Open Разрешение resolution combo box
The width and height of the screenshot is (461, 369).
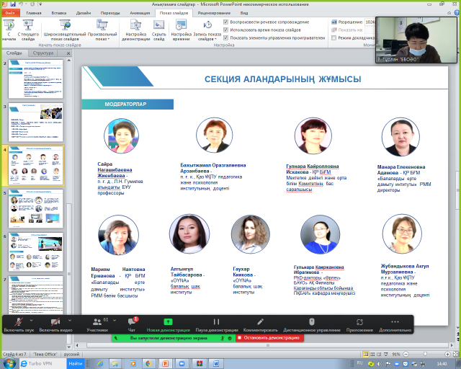coord(370,22)
